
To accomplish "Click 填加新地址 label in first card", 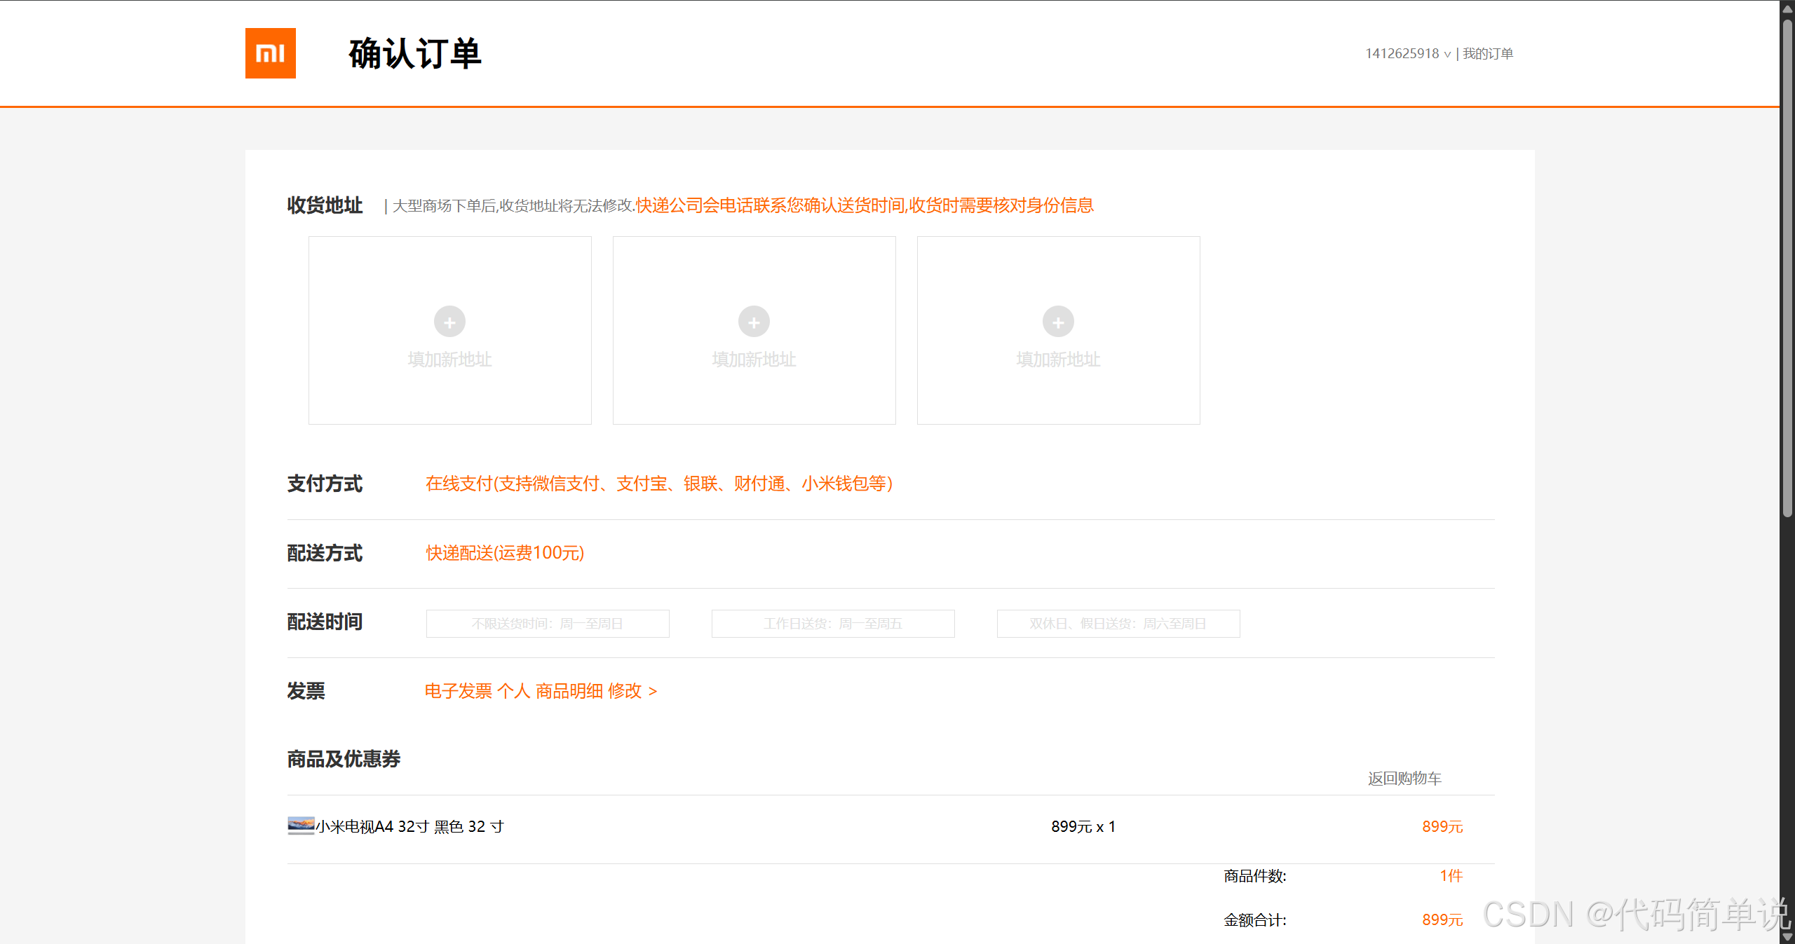I will tap(449, 360).
